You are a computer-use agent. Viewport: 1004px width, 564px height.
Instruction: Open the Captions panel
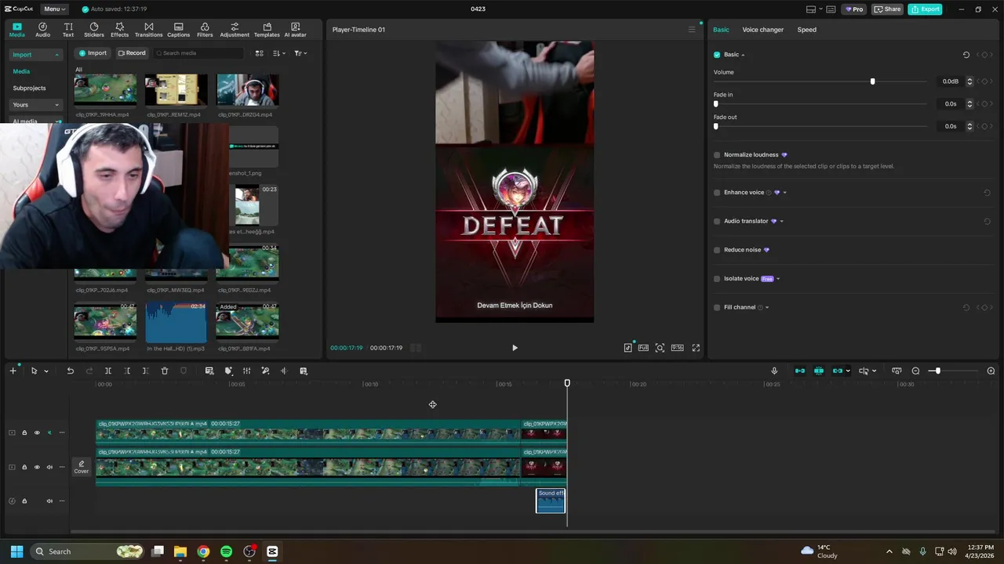click(x=178, y=30)
